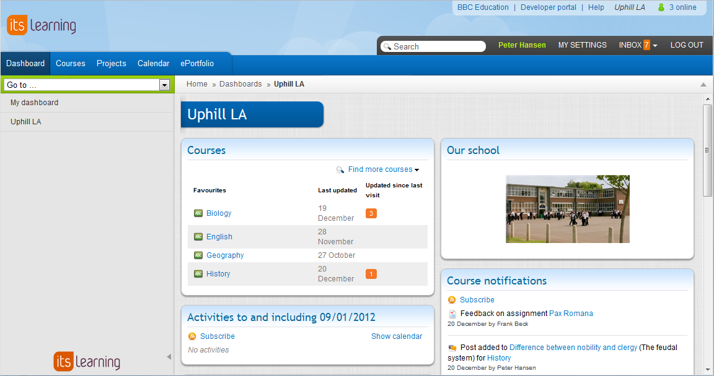Screen dimensions: 714x376
Task: Click the search magnifier icon in search box
Action: pyautogui.click(x=387, y=47)
